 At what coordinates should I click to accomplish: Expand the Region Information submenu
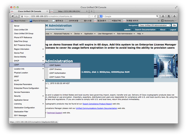coord(27,49)
